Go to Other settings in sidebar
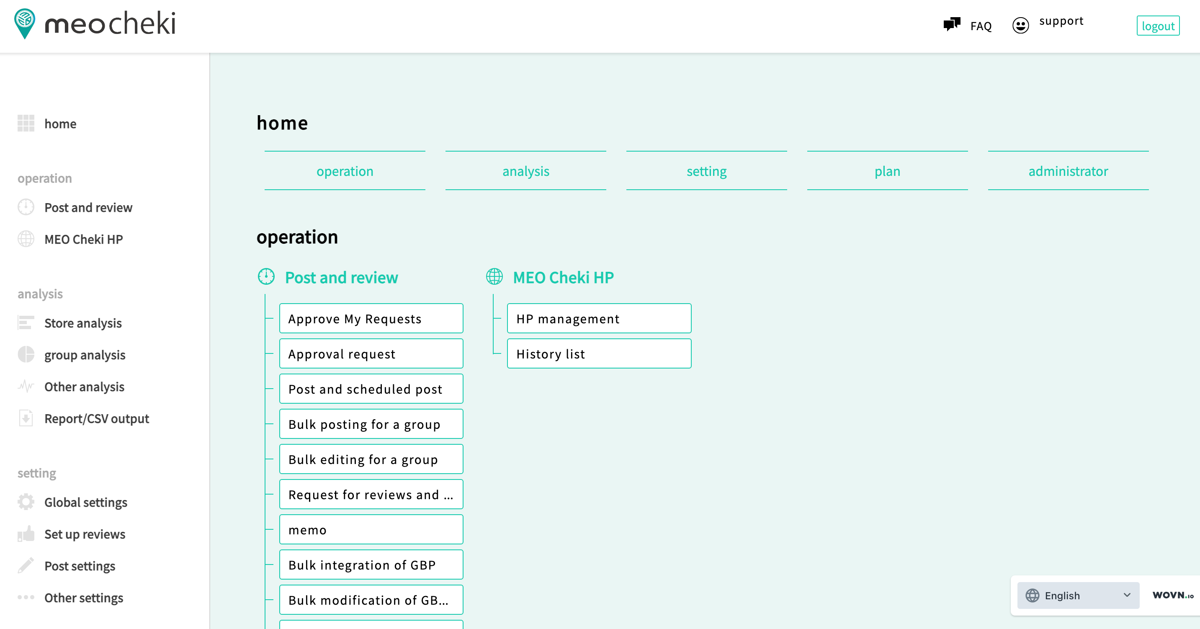 tap(83, 597)
